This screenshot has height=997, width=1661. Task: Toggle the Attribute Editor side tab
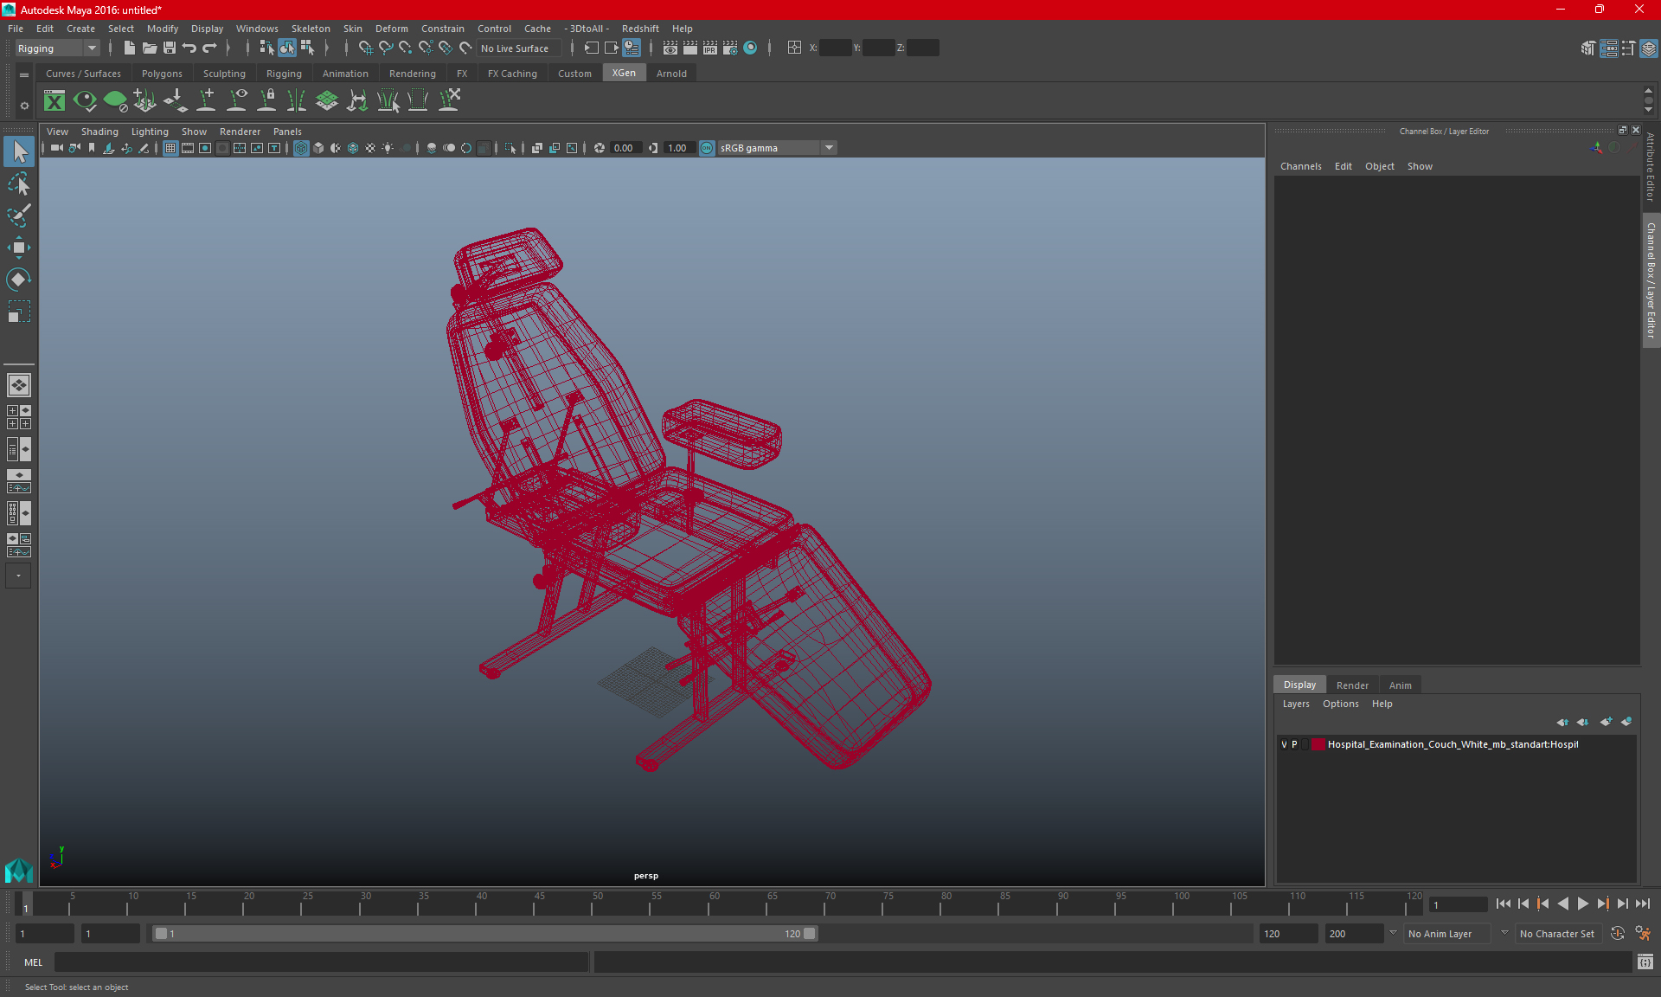tap(1651, 166)
